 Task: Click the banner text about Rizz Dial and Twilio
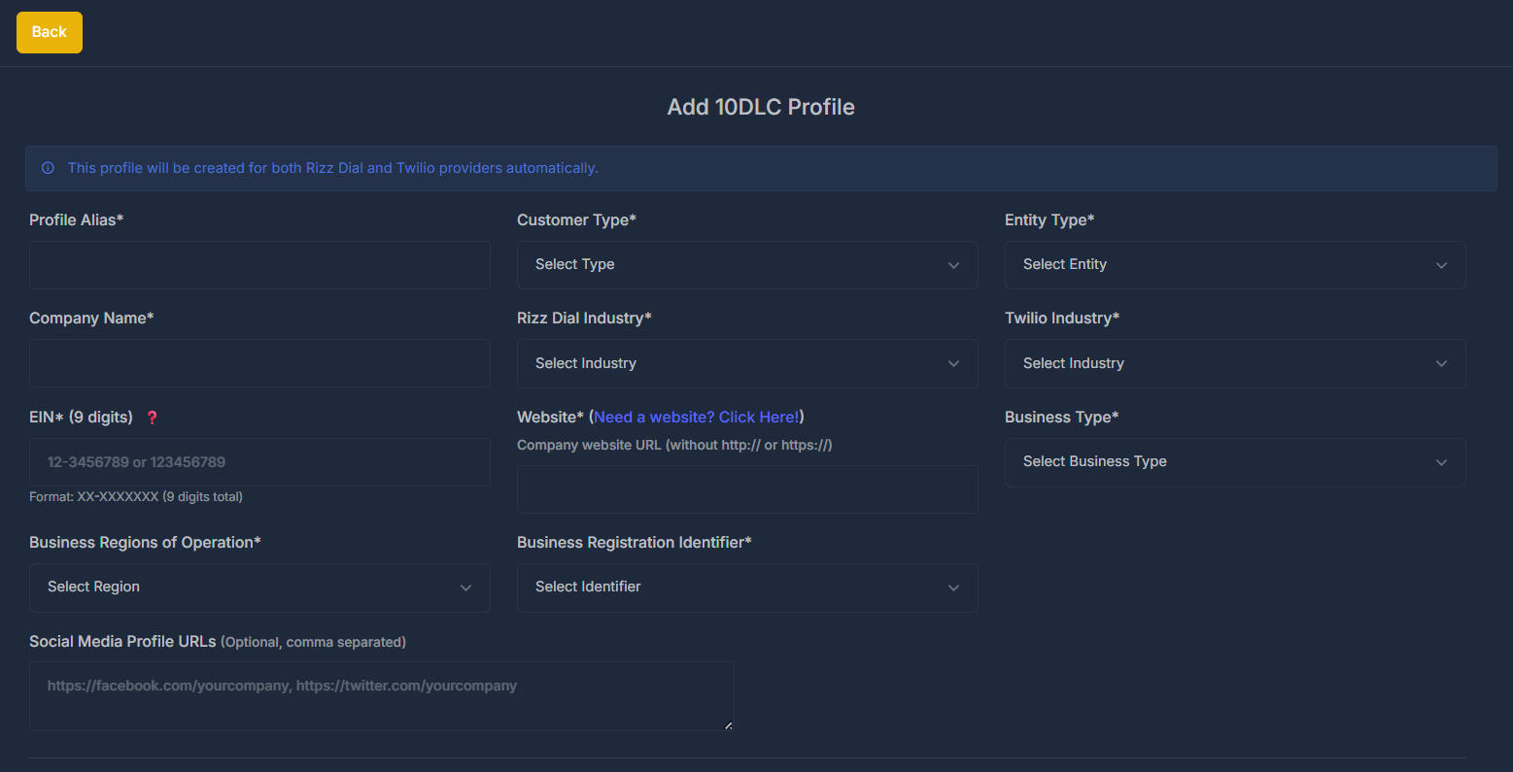[x=332, y=168]
